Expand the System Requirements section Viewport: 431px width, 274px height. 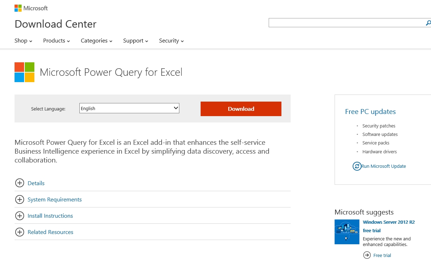click(x=55, y=199)
